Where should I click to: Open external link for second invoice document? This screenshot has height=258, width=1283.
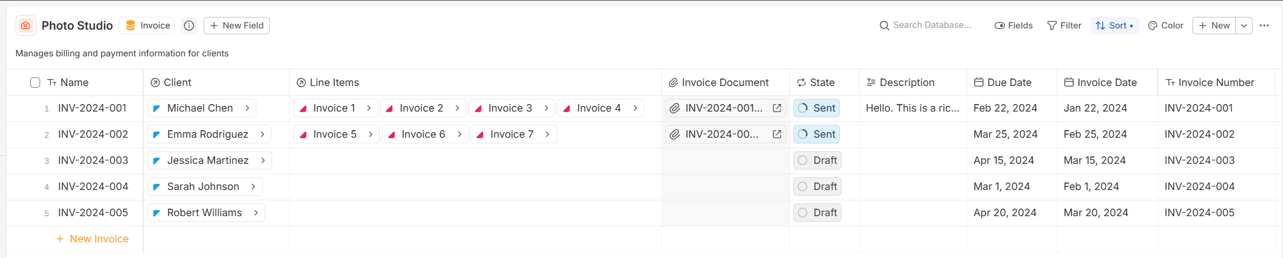[x=776, y=134]
